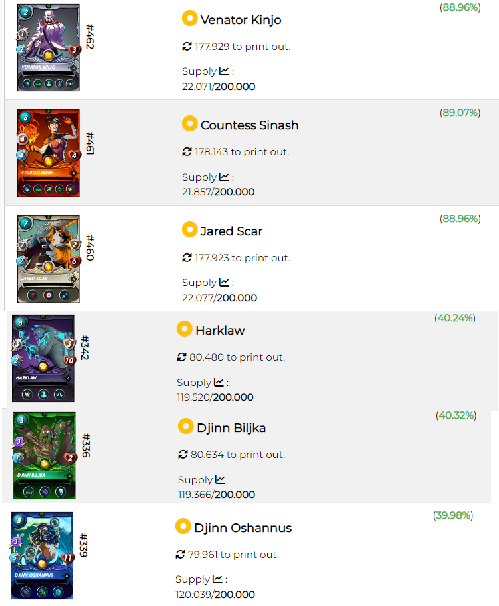Click the supply chart icon under Djinn Biljka

point(220,479)
